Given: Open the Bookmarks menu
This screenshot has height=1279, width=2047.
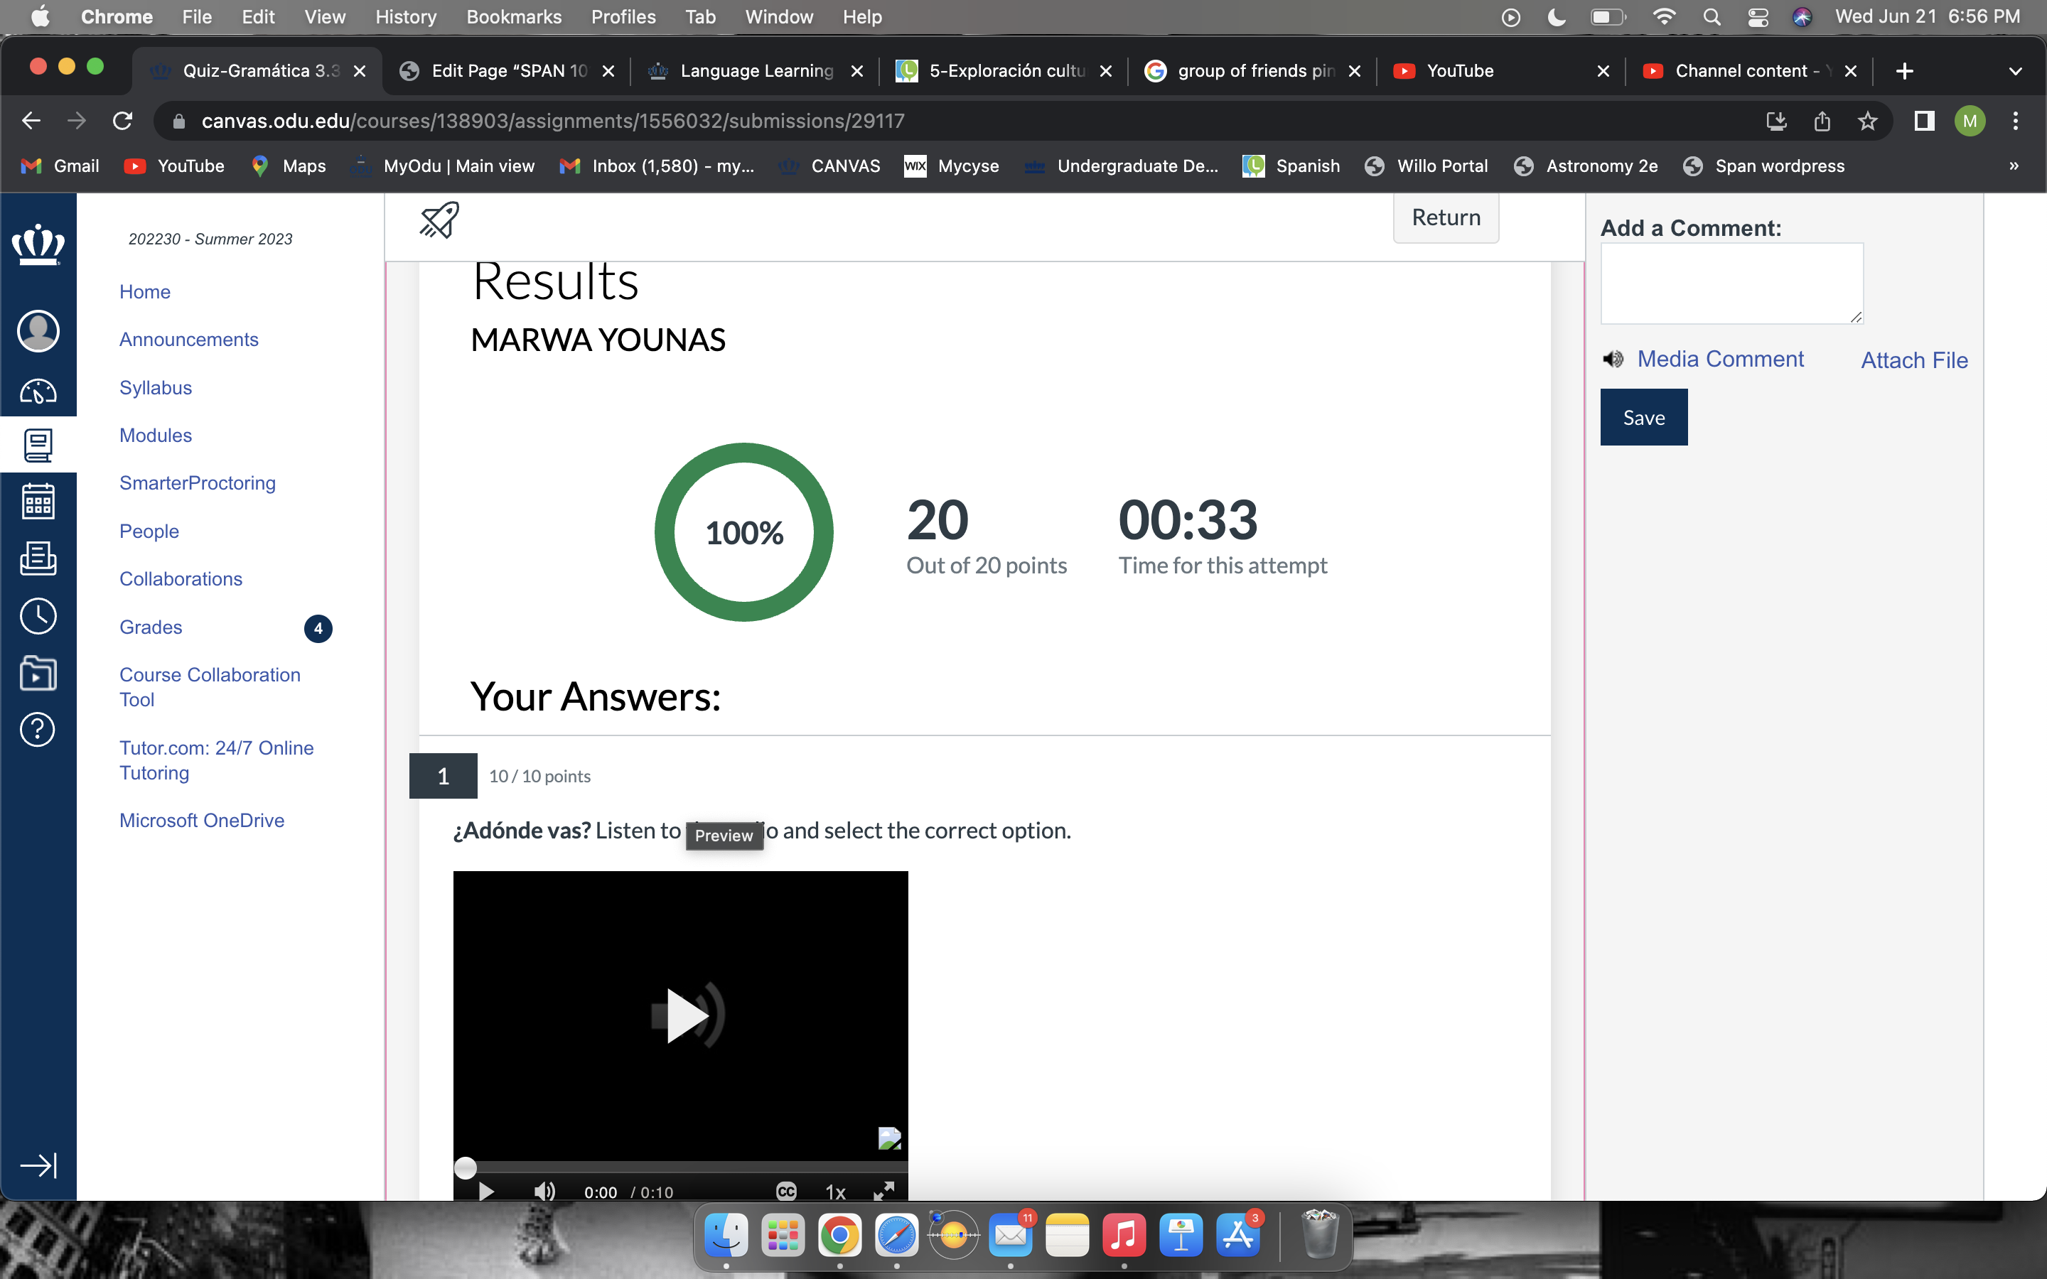Looking at the screenshot, I should [513, 17].
